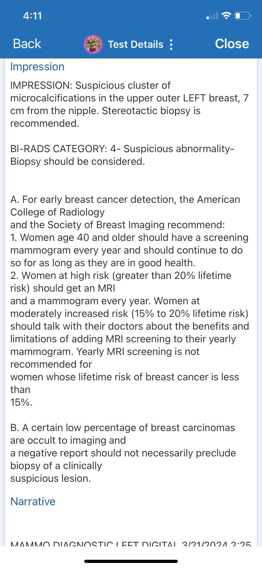The image size is (262, 568).
Task: Tap the 'Stereotactic biopsy is recommended' text
Action: [x=105, y=117]
